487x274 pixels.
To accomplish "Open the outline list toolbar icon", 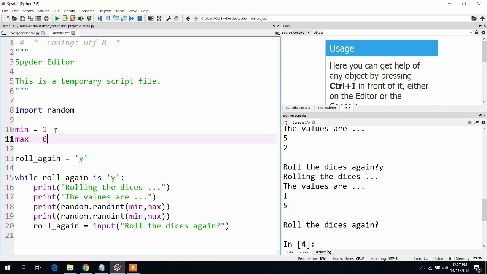I will 38,18.
